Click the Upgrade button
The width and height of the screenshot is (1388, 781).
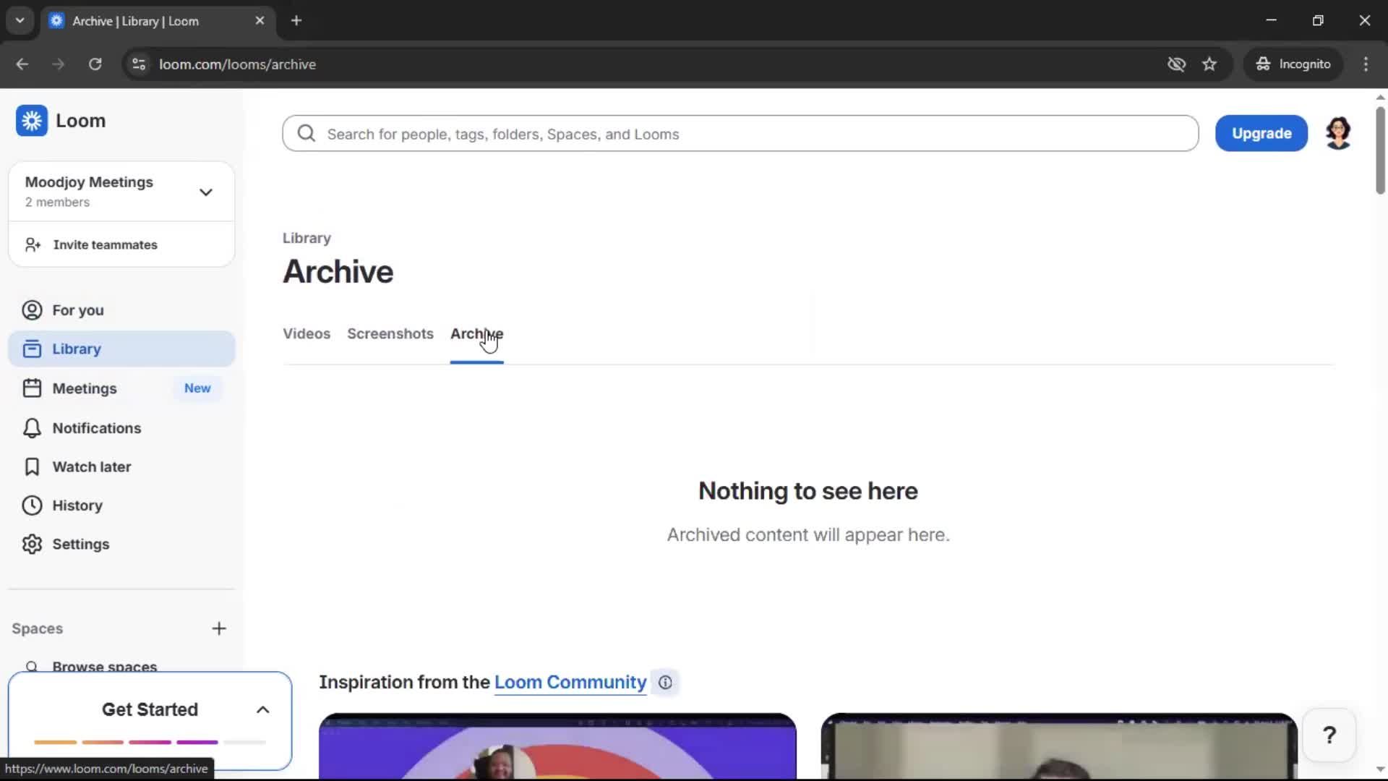tap(1261, 133)
